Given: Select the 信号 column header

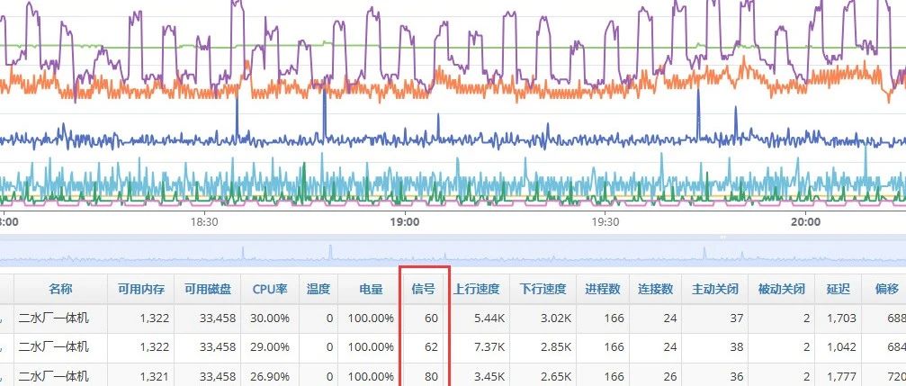Looking at the screenshot, I should 423,289.
